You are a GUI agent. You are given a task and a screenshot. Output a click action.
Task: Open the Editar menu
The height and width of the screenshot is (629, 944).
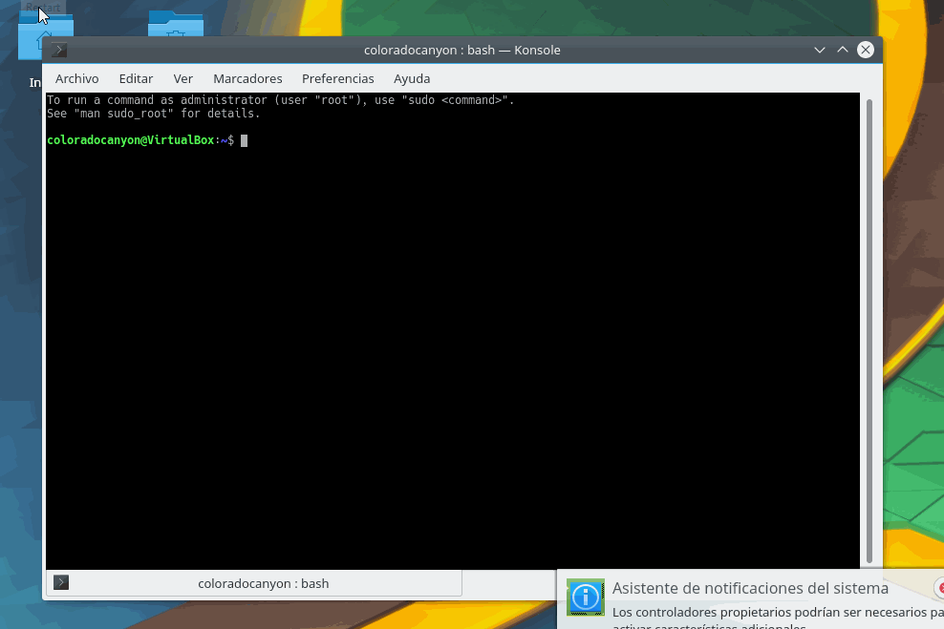[x=136, y=78]
